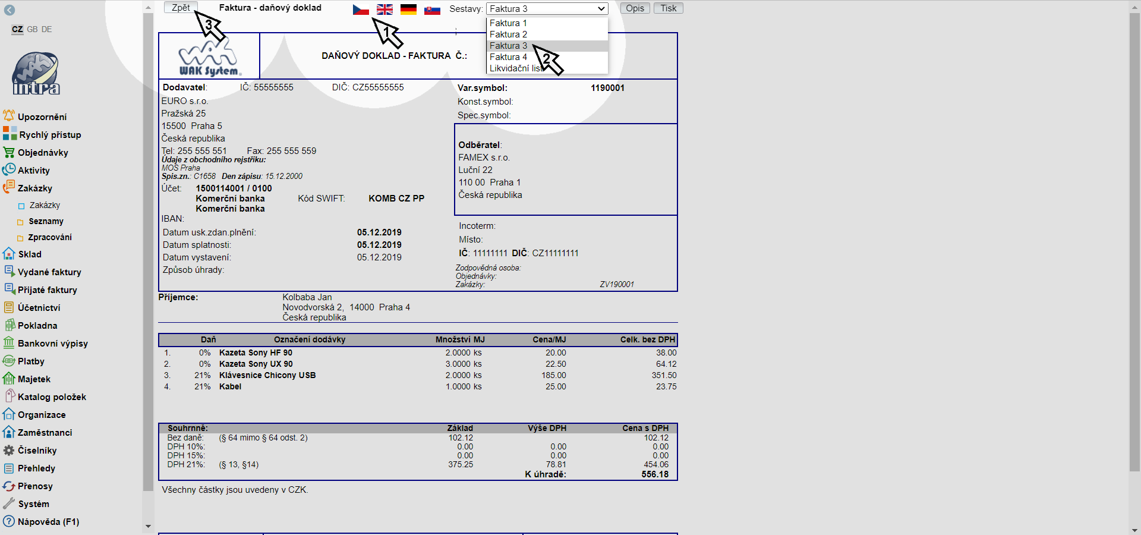Click the Systém wrench icon
The image size is (1141, 535).
click(x=9, y=503)
